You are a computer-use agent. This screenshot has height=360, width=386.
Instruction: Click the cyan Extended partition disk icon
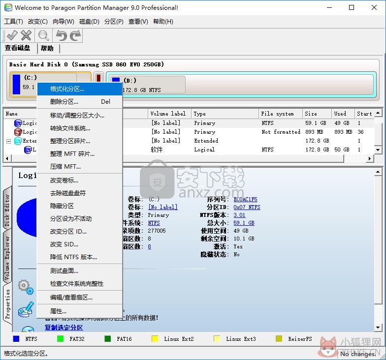pos(18,141)
